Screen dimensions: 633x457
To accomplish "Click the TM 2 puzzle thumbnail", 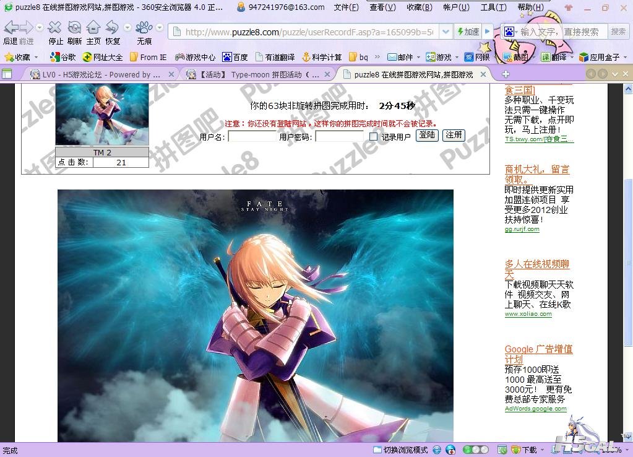I will 102,115.
